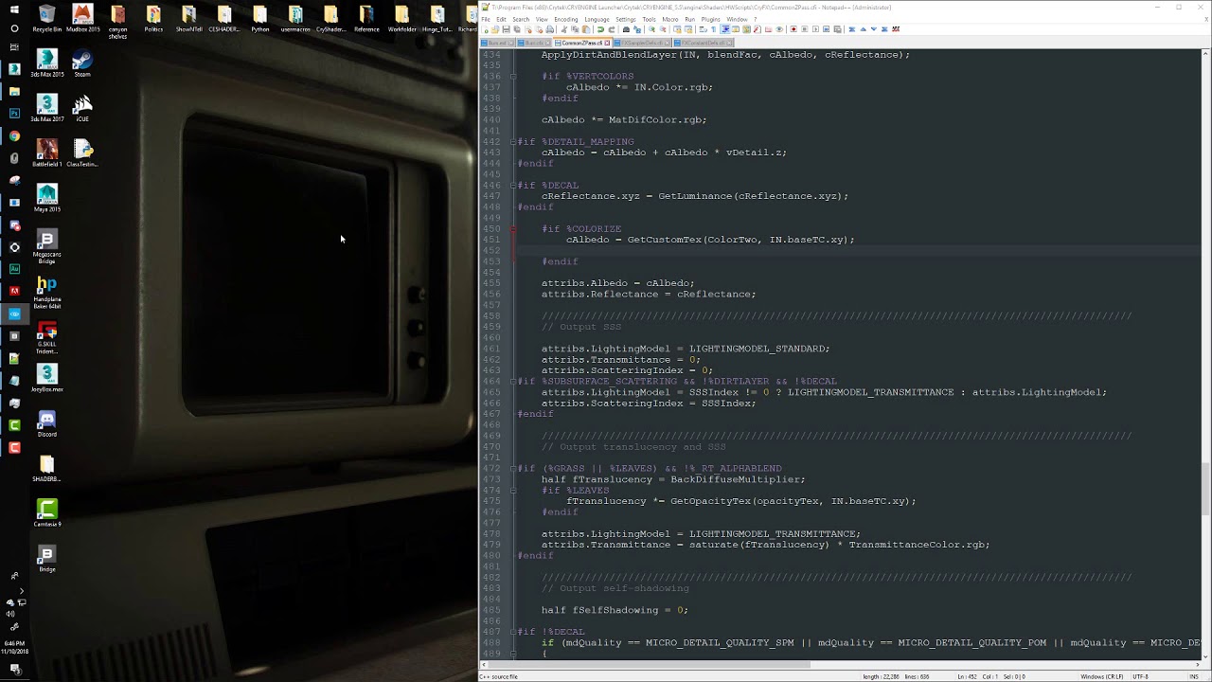Select the Mudbox 2015 desktop shortcut
The height and width of the screenshot is (682, 1212).
pos(82,18)
